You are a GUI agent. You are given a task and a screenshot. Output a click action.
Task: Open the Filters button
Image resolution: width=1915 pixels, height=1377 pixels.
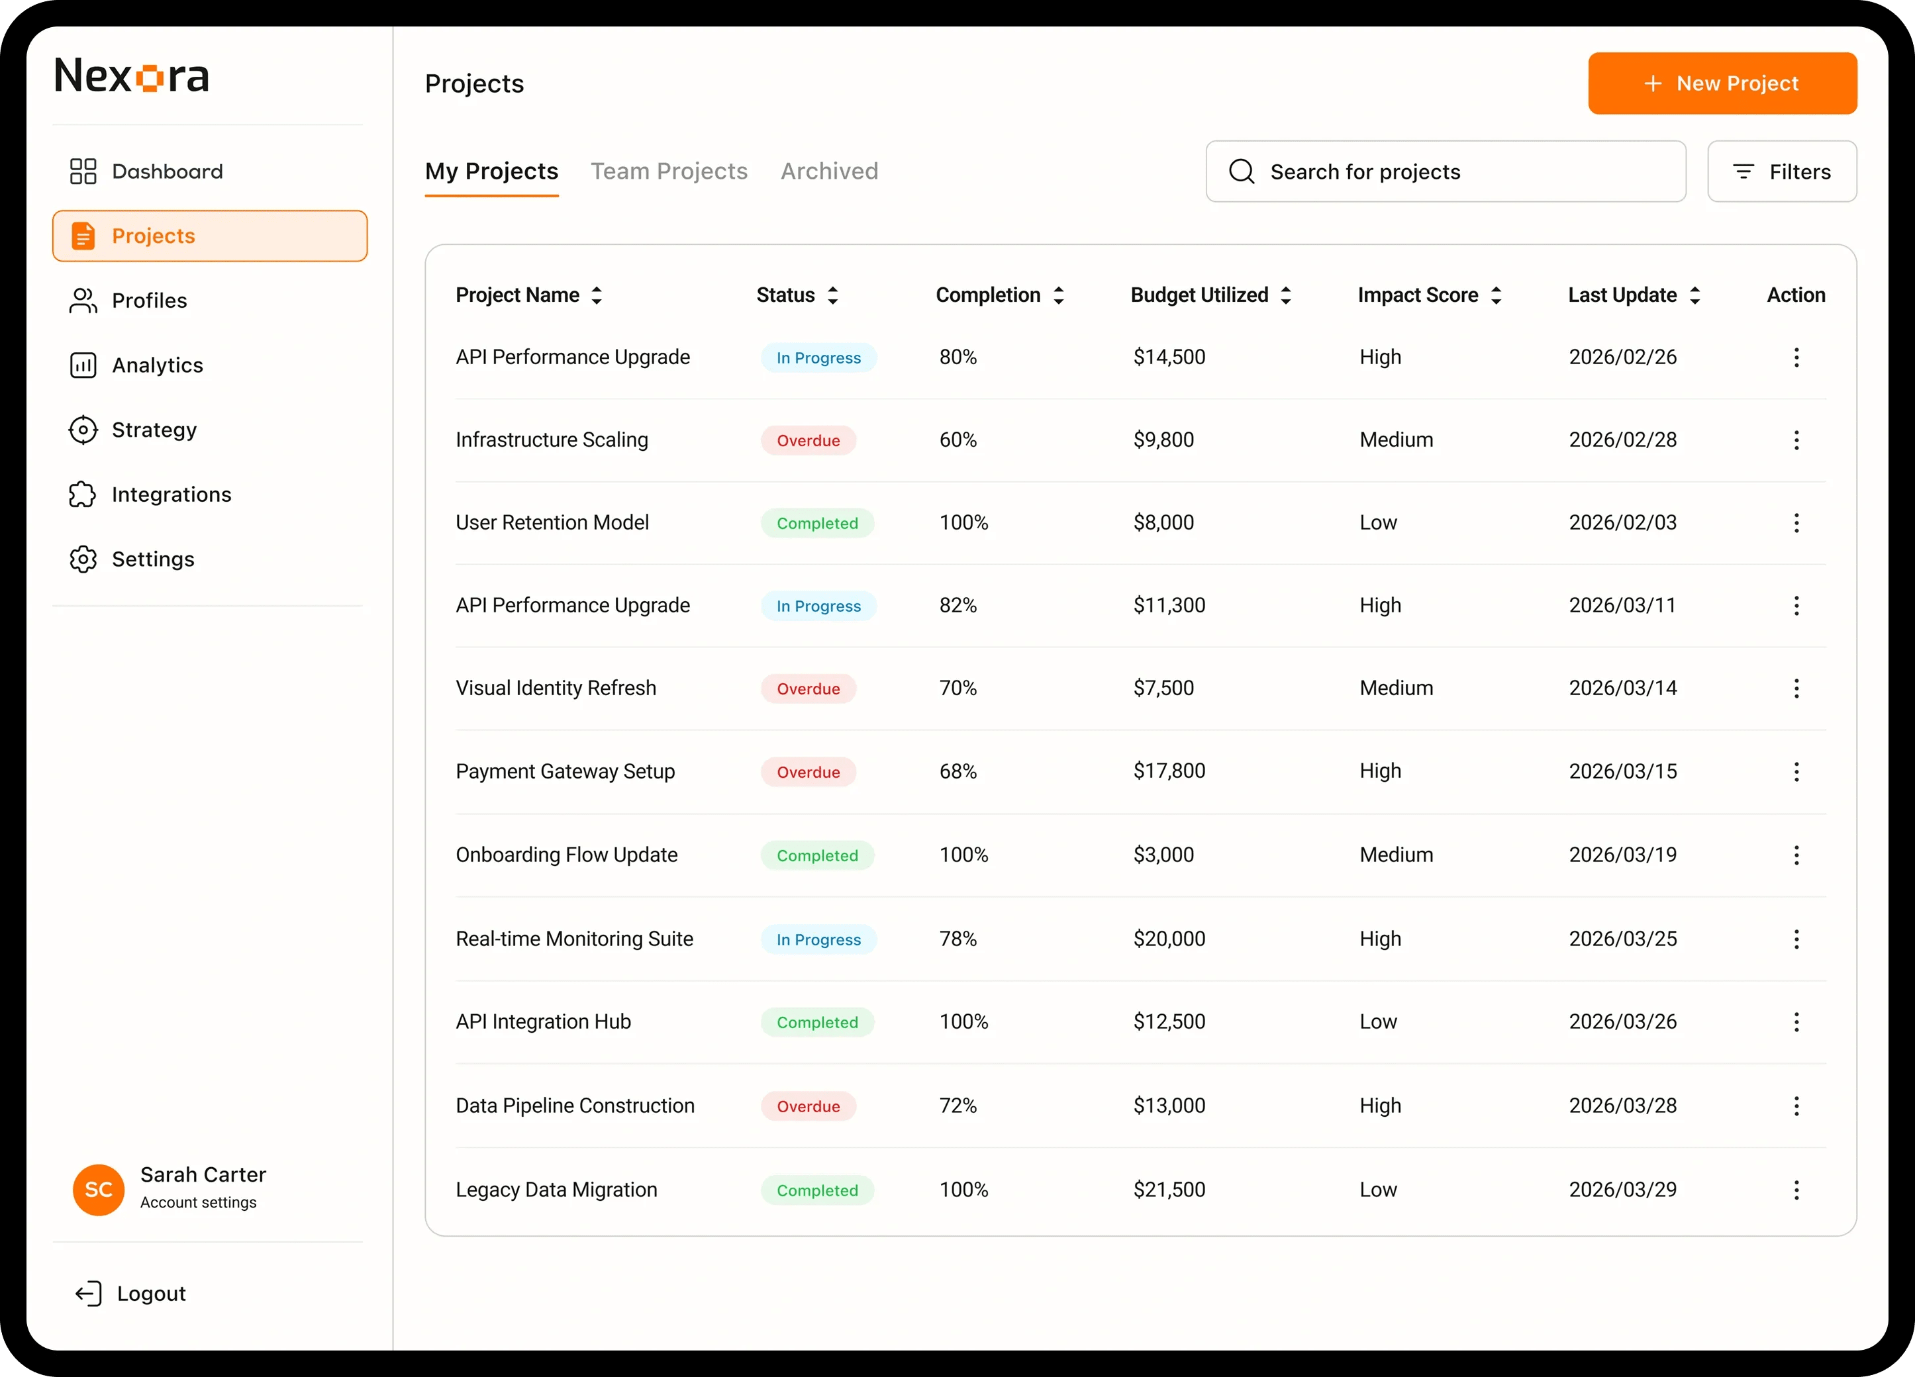[1782, 172]
